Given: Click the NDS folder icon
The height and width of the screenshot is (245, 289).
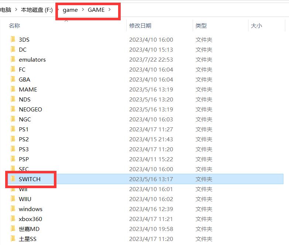Looking at the screenshot, I should (13, 99).
